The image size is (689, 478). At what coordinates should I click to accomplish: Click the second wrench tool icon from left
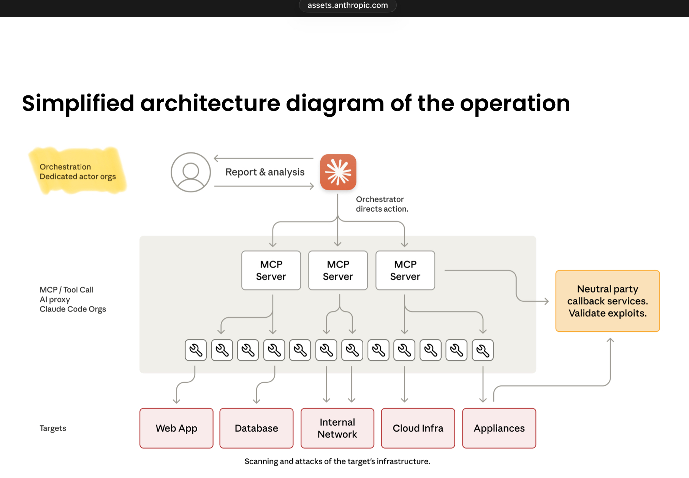point(222,350)
